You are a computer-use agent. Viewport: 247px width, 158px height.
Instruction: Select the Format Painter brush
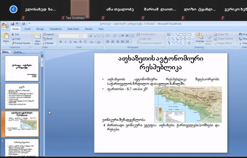click(x=21, y=43)
